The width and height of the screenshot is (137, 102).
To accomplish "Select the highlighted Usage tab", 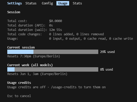I will [x=63, y=3].
